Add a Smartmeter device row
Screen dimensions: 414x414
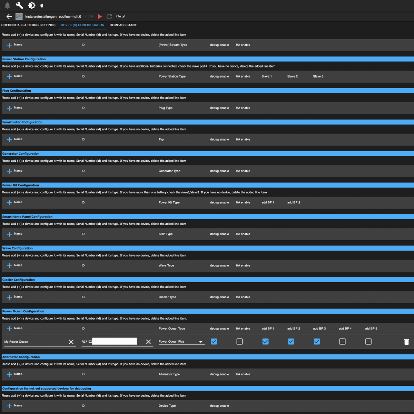pyautogui.click(x=9, y=140)
